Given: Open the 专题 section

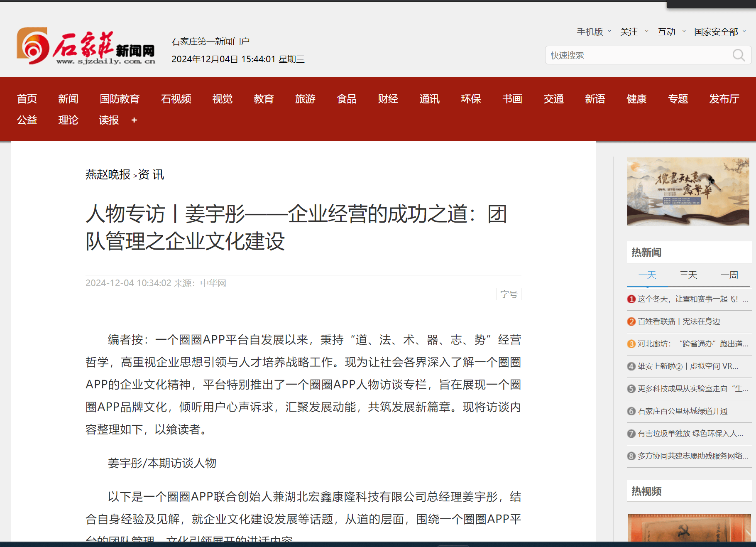Looking at the screenshot, I should pos(678,99).
